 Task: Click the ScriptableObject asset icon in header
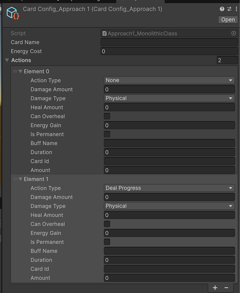pos(13,13)
